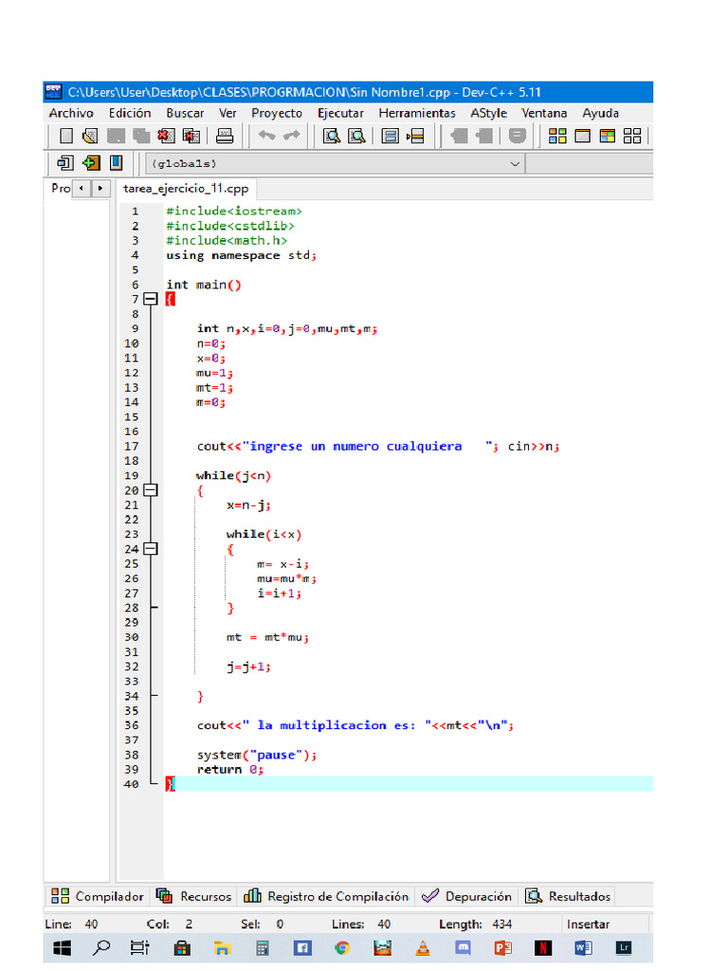
Task: Click the Compile toolbar icon with colored squares
Action: pos(558,137)
